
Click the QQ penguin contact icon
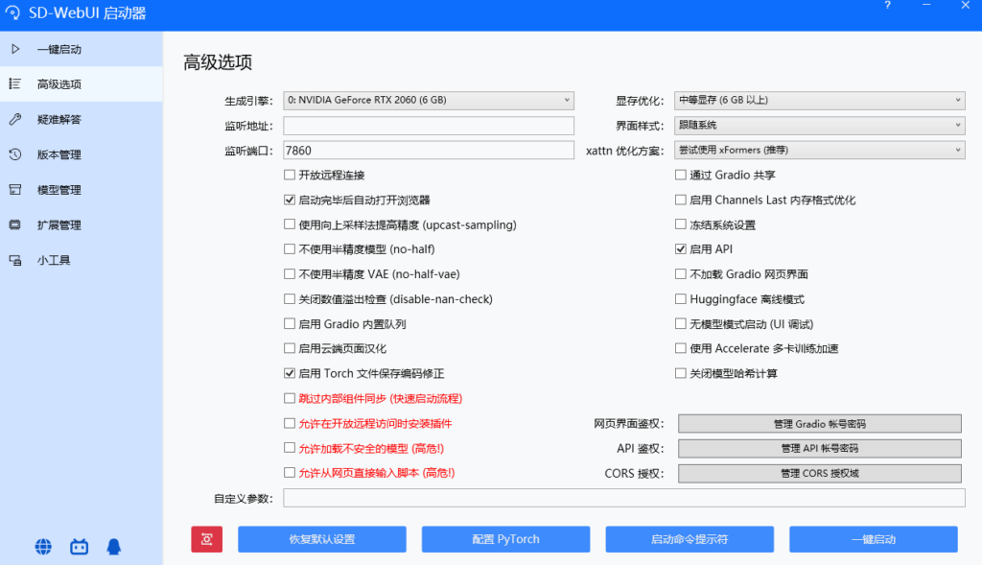(x=114, y=546)
